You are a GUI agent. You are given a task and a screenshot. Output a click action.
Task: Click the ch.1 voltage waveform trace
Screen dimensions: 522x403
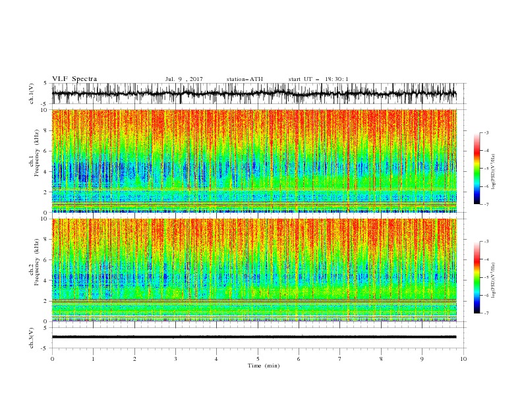pos(254,94)
